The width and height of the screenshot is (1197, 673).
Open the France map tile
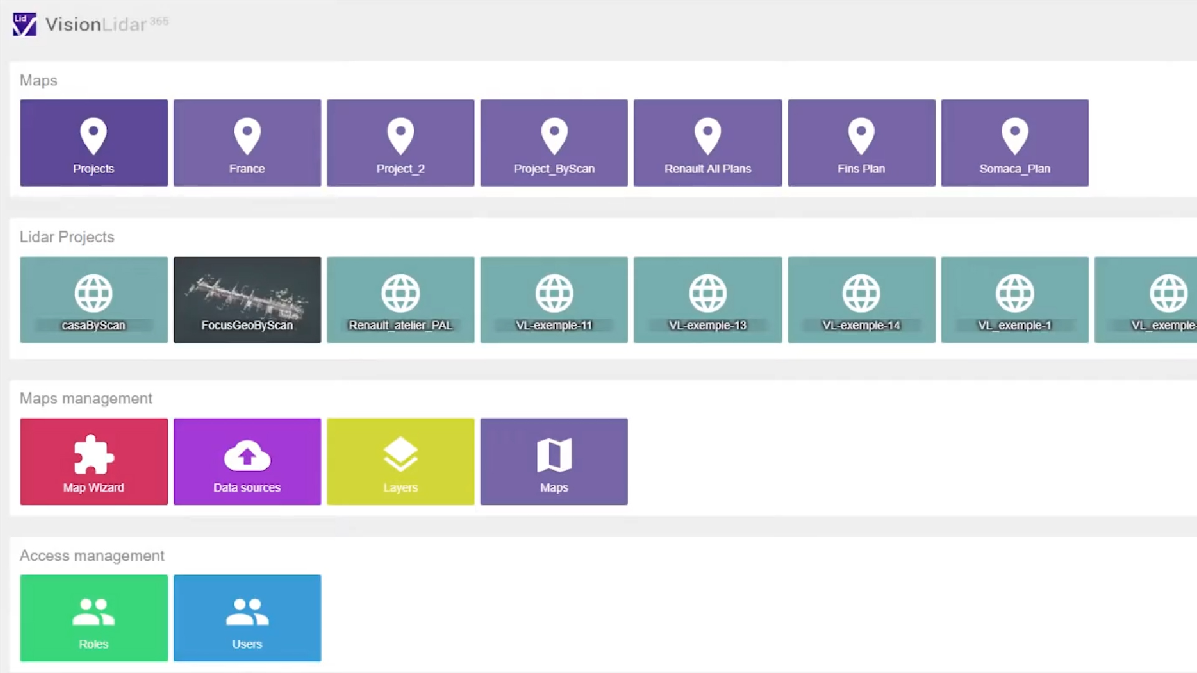[x=247, y=143]
